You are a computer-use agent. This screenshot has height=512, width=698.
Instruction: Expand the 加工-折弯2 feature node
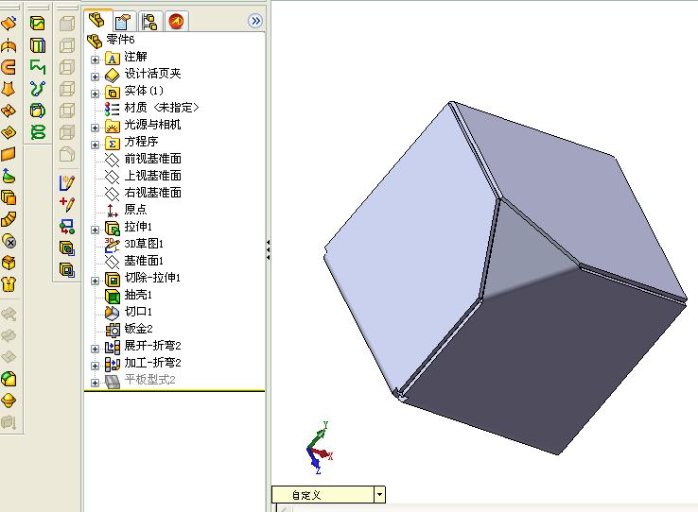[x=95, y=366]
